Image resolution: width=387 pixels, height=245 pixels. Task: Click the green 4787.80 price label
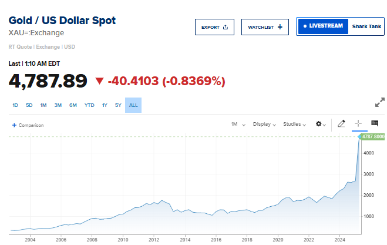pos(373,136)
